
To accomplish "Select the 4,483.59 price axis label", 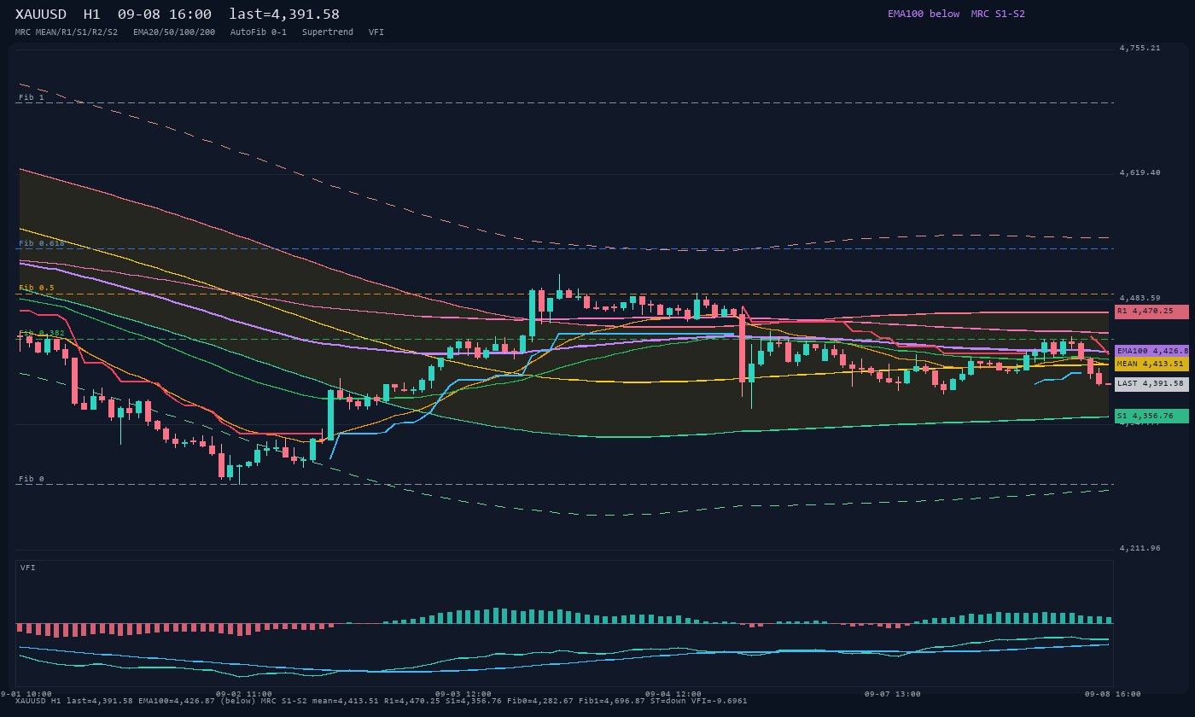I will pyautogui.click(x=1140, y=298).
